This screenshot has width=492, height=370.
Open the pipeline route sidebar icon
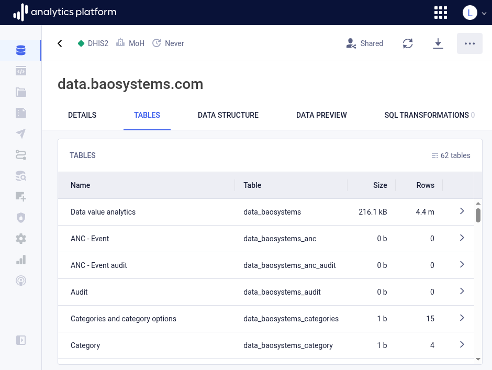click(21, 155)
